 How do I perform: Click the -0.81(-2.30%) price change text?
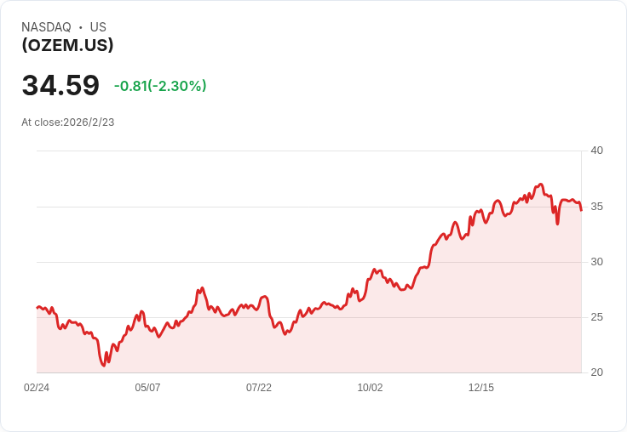[160, 86]
